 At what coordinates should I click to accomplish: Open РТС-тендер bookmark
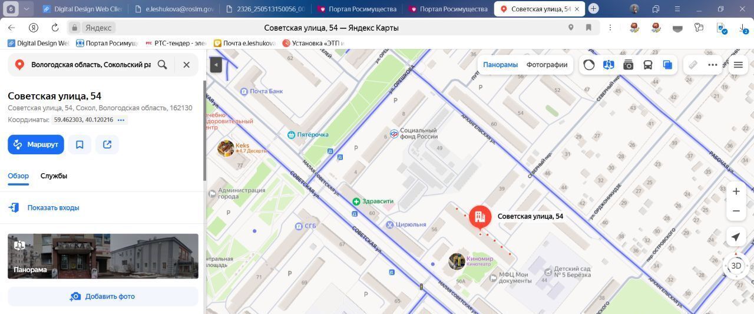point(176,43)
